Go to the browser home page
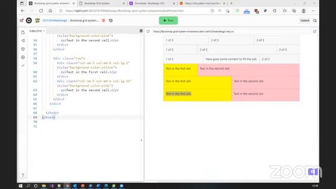The height and width of the screenshot is (189, 336). coord(50,10)
